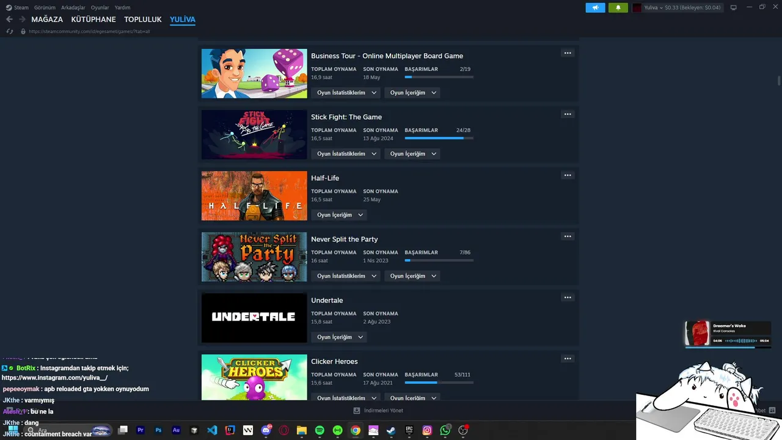This screenshot has width=782, height=440.
Task: Switch to the YULİVA profile tab
Action: pos(183,20)
